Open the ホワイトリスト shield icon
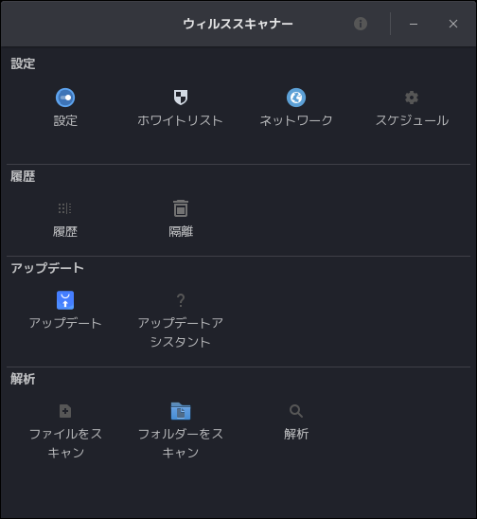Screen dimensions: 477x519 pyautogui.click(x=181, y=98)
